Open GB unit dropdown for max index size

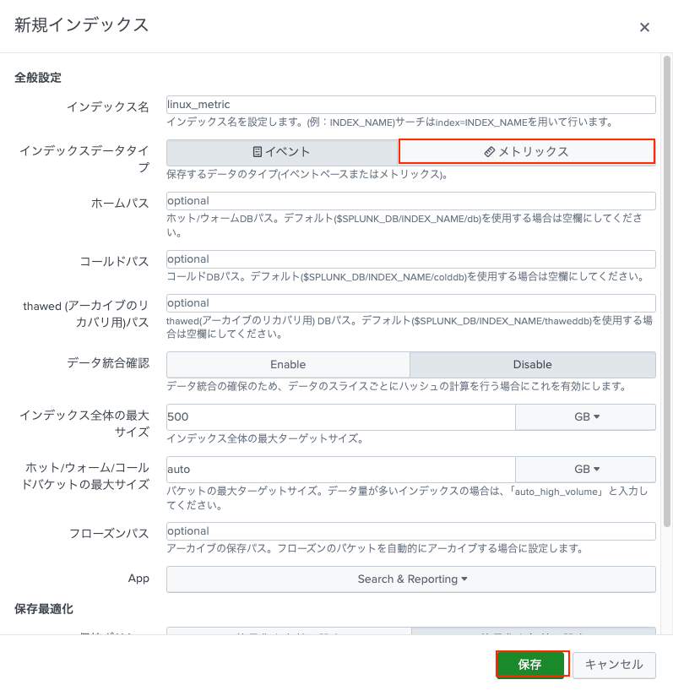[x=585, y=417]
